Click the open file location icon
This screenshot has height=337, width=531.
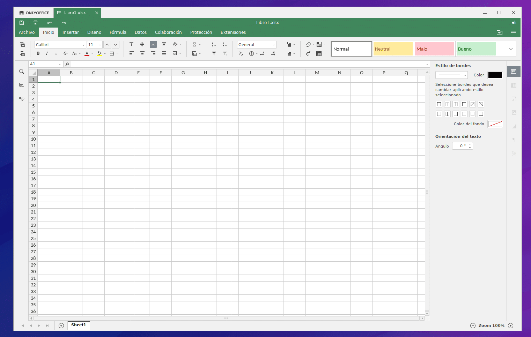tap(500, 32)
